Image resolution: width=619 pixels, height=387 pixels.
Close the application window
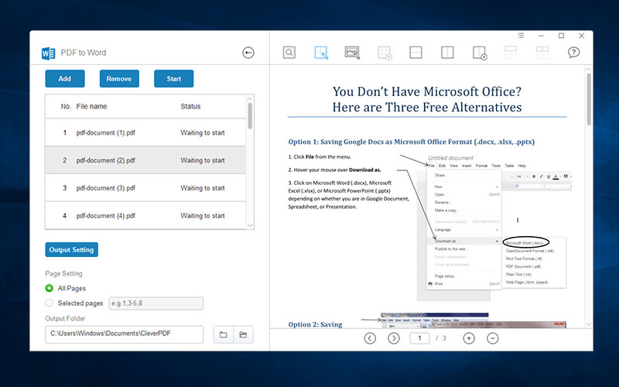click(x=582, y=36)
